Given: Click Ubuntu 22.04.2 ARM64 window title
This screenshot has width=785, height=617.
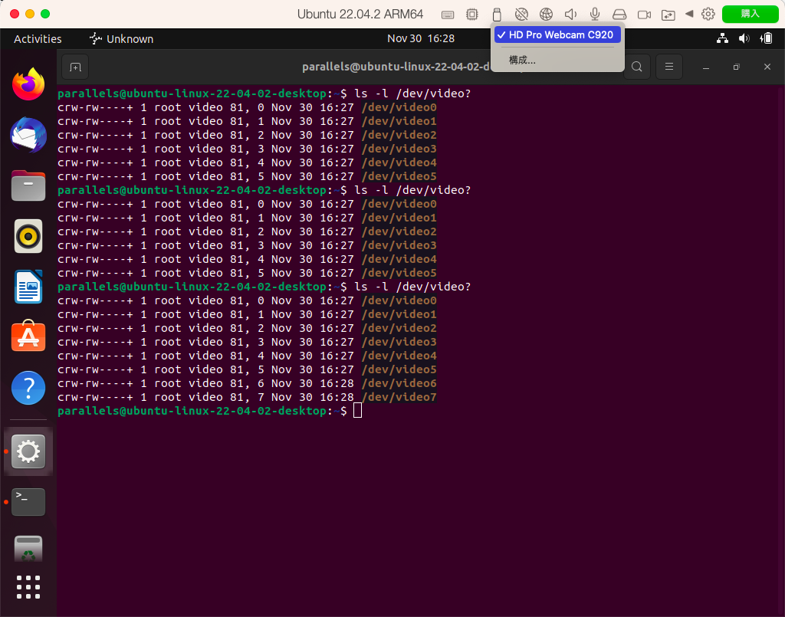Looking at the screenshot, I should (360, 14).
